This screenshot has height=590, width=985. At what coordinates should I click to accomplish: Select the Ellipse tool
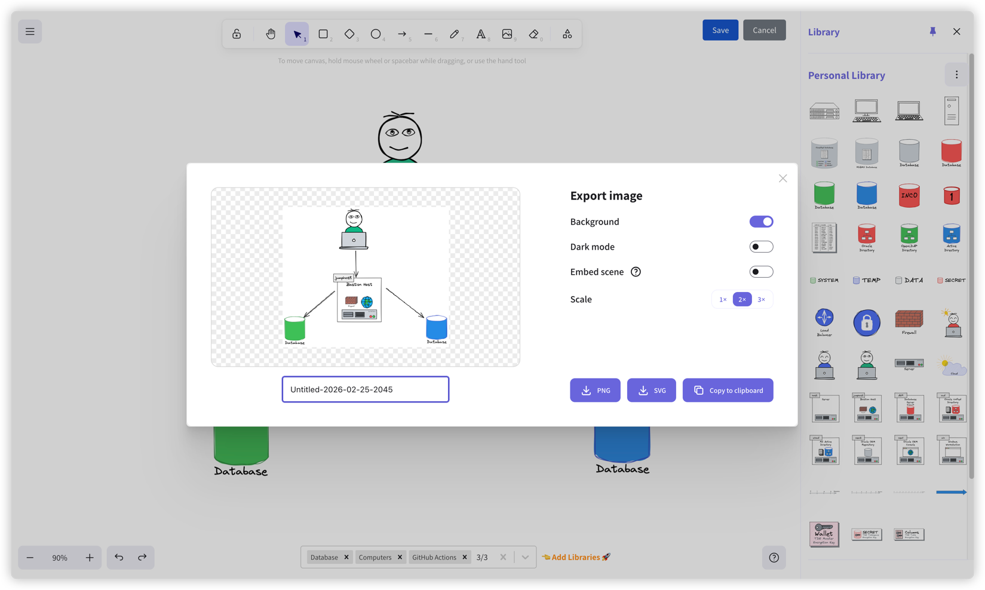coord(376,34)
